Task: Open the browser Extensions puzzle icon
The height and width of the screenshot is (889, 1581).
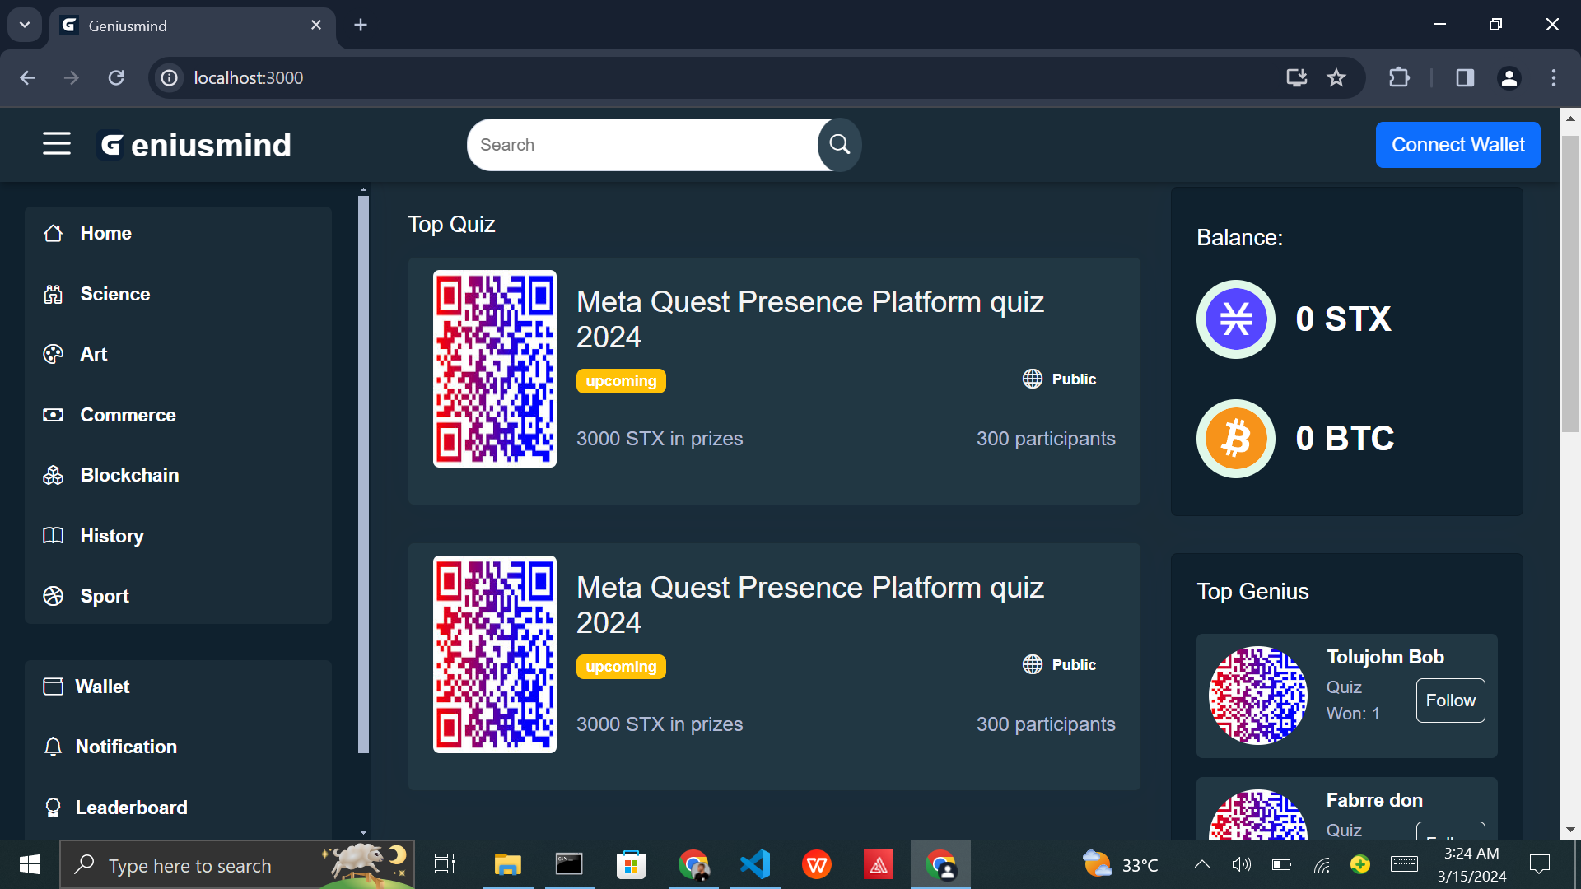Action: tap(1399, 77)
